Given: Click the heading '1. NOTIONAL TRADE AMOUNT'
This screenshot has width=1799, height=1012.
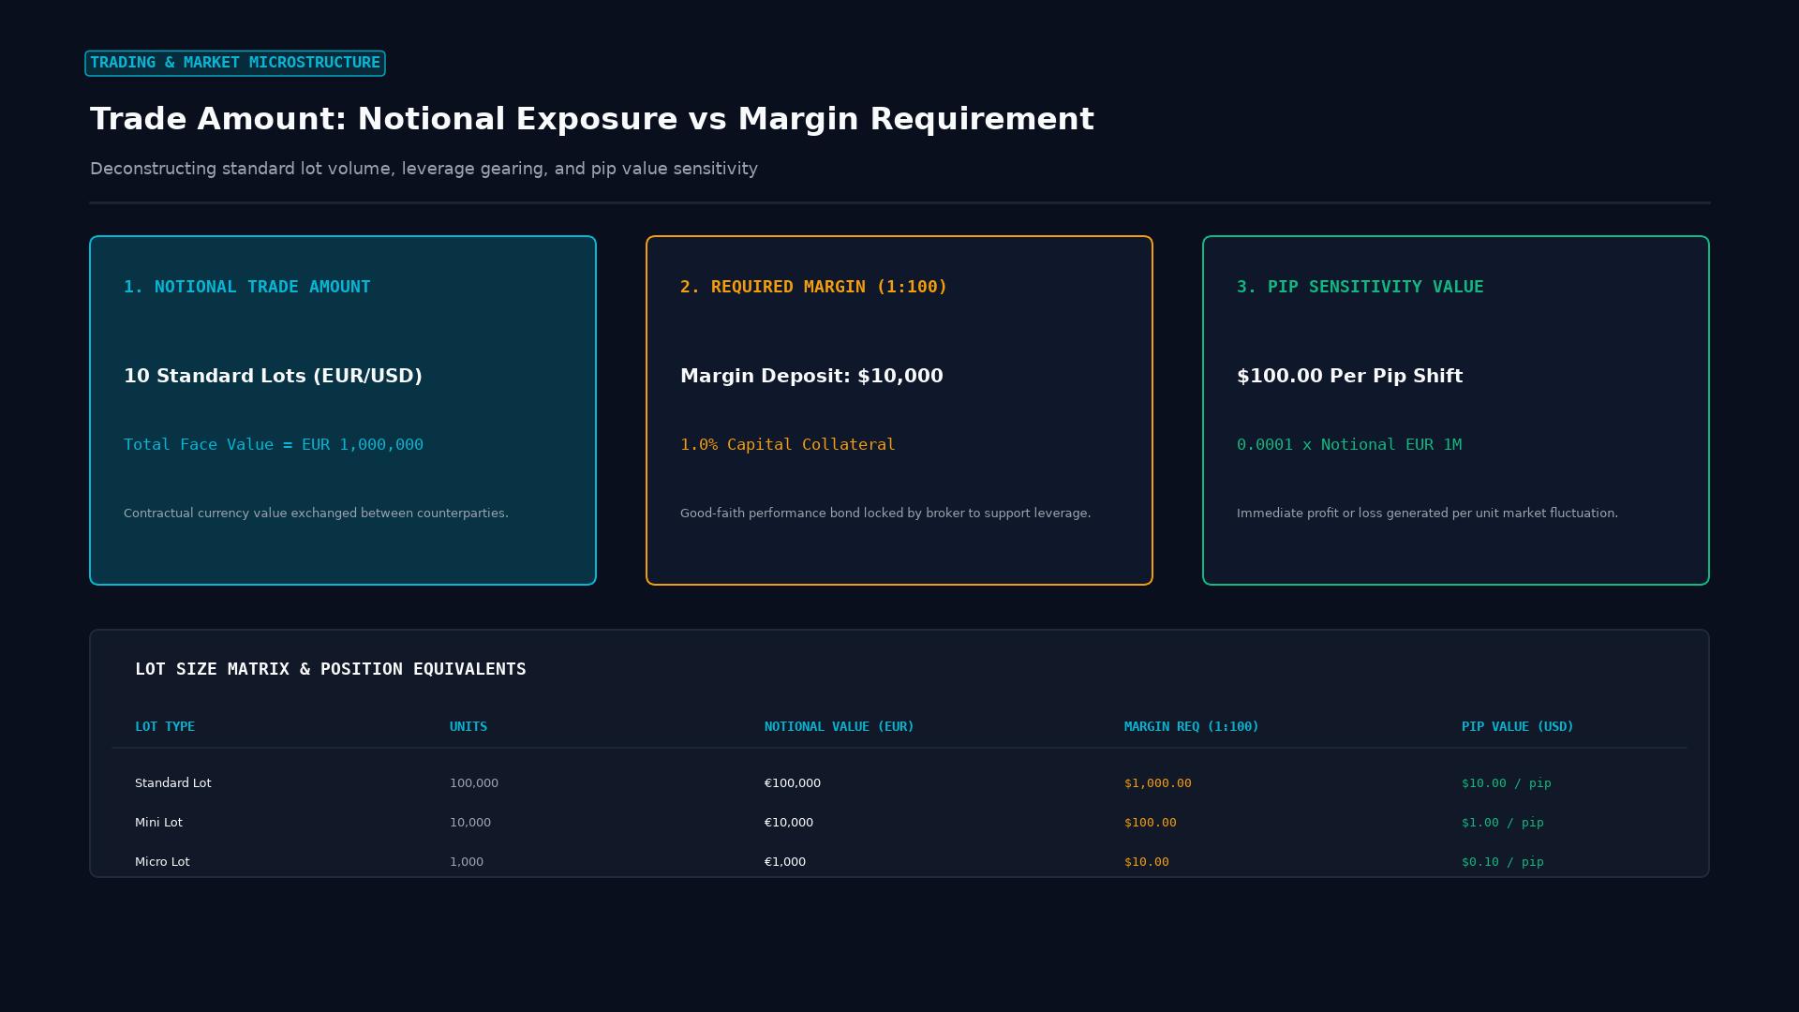Looking at the screenshot, I should [246, 287].
